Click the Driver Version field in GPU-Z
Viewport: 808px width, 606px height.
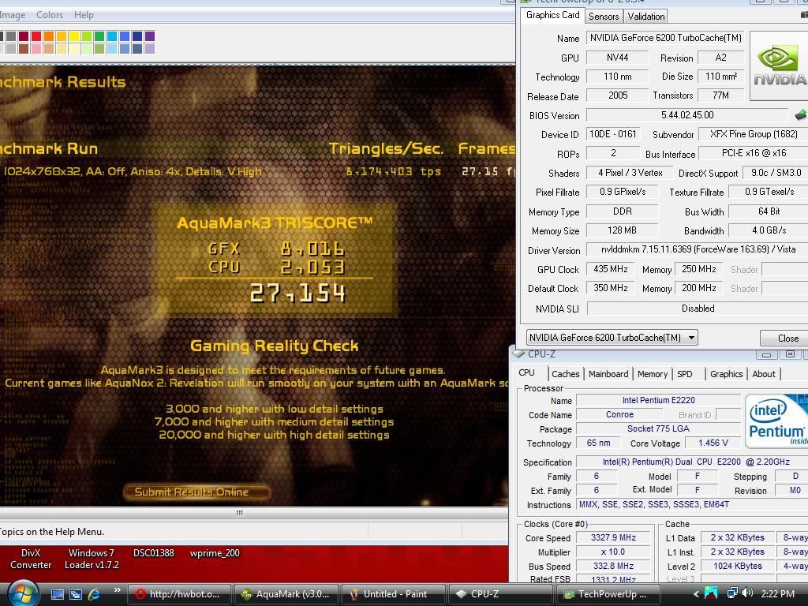pos(698,249)
